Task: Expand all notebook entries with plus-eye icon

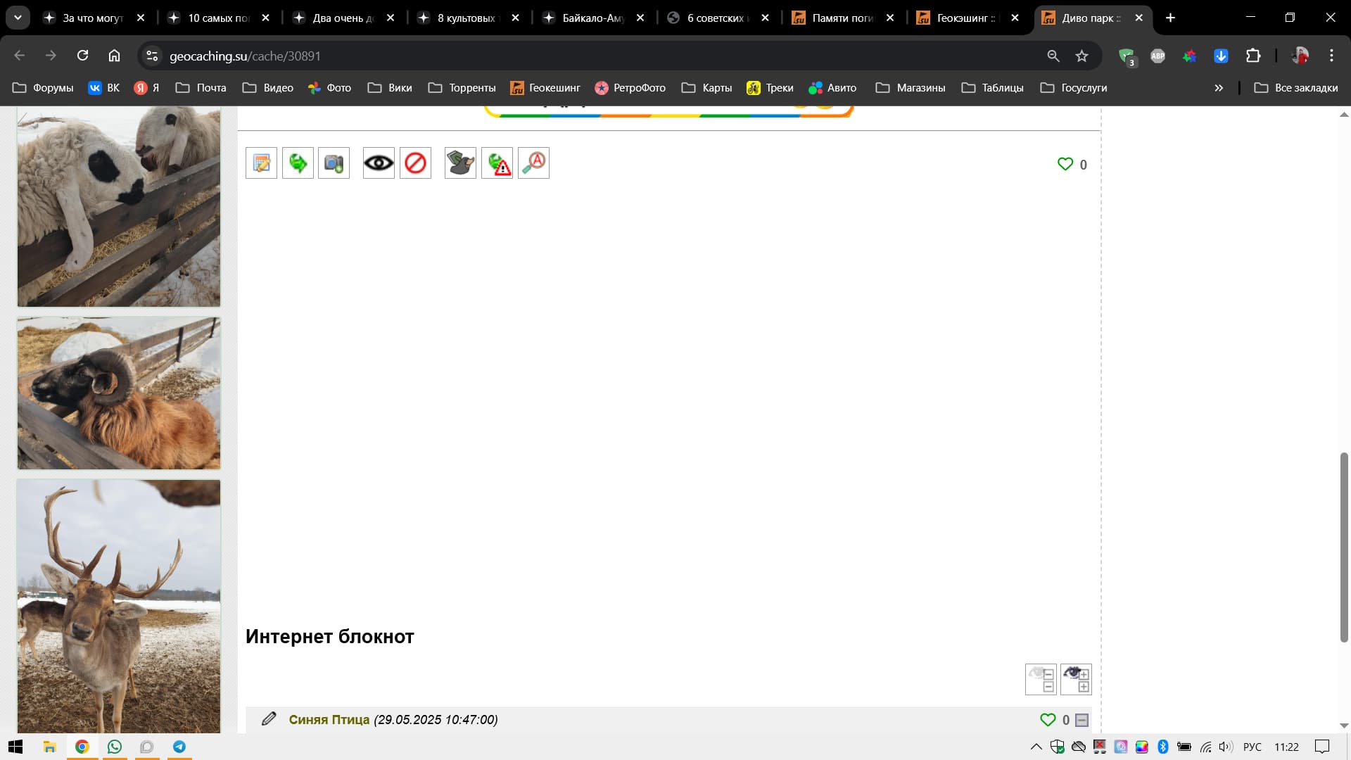Action: pos(1076,679)
